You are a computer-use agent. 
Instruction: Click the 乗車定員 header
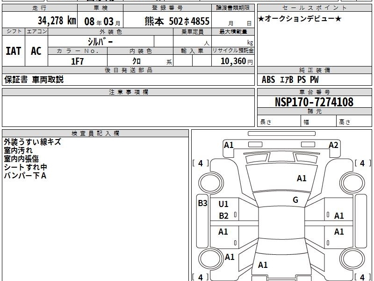(x=192, y=31)
